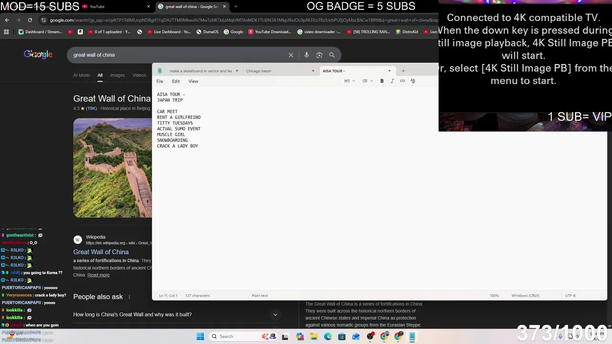612x344 pixels.
Task: Open video downloader bookmark
Action: pyautogui.click(x=319, y=32)
